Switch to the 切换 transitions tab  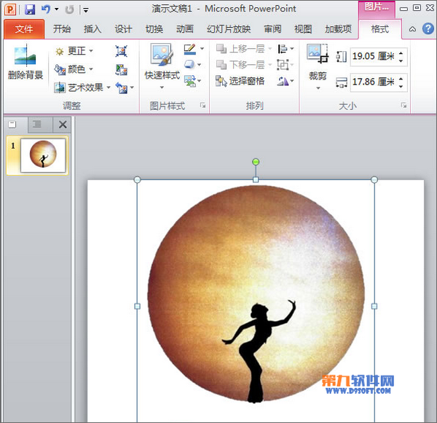coord(154,29)
